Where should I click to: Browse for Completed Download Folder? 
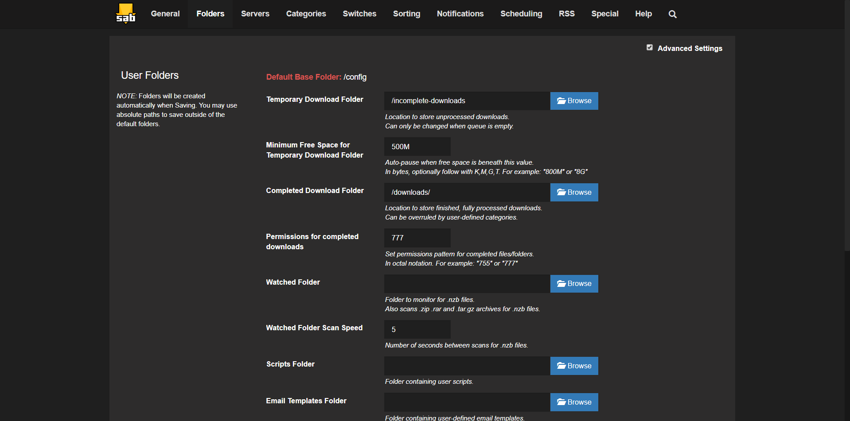574,193
